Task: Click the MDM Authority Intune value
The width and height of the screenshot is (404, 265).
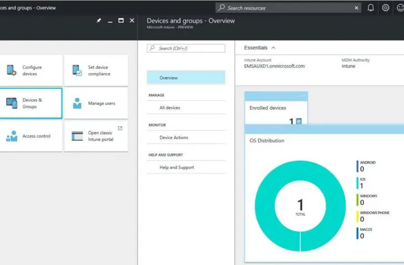Action: click(349, 66)
